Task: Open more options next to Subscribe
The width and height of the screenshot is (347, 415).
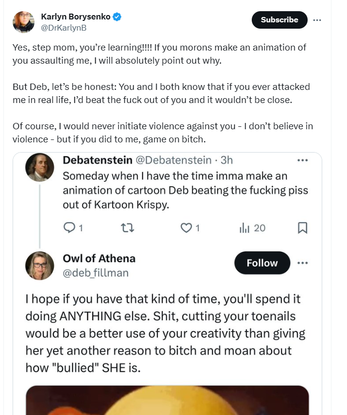Action: click(x=317, y=20)
